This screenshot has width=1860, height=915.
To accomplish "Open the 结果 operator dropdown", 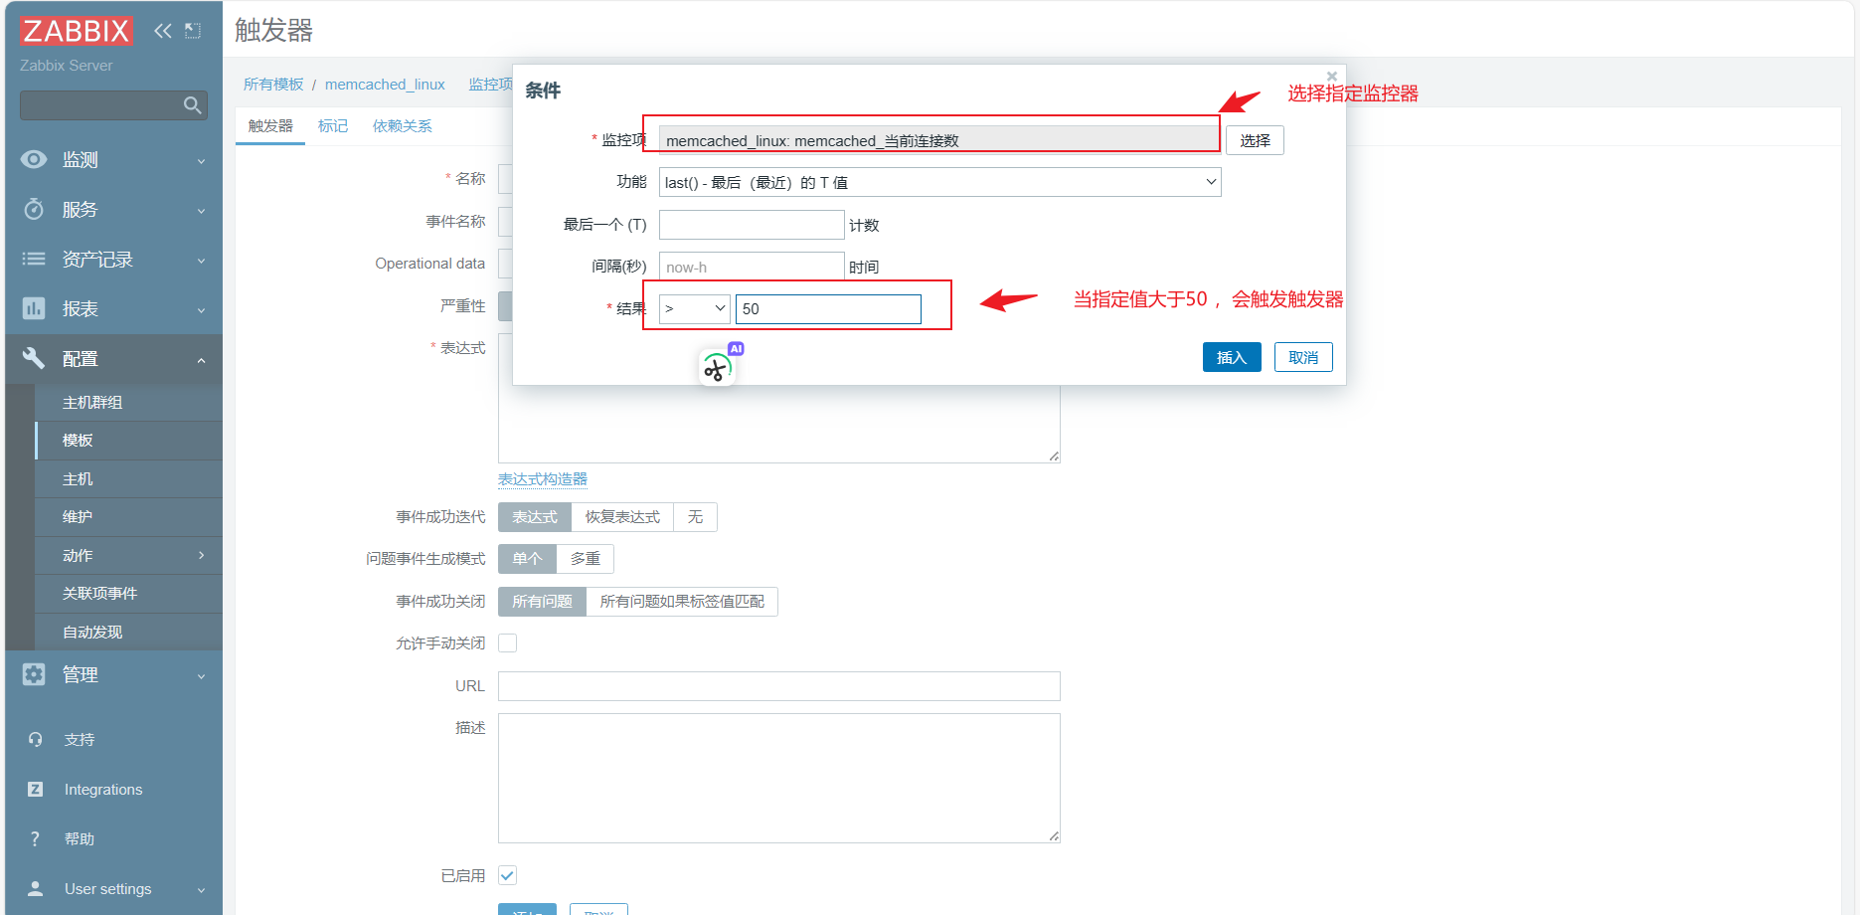I will pos(695,309).
